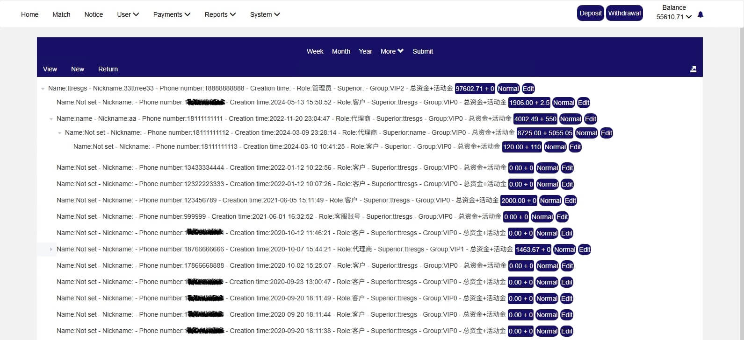744x340 pixels.
Task: Open the Payments dropdown menu
Action: coord(172,14)
